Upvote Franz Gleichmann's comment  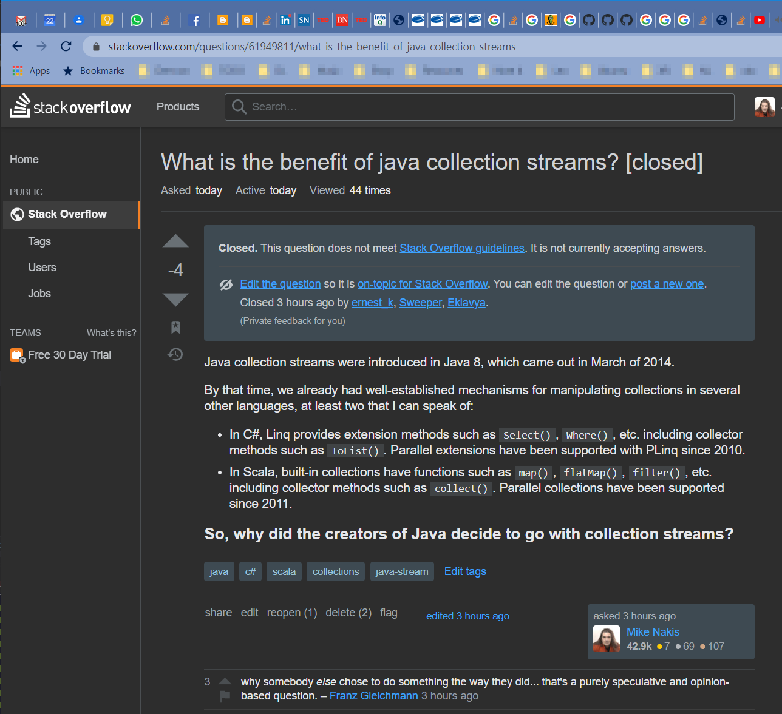pos(225,681)
